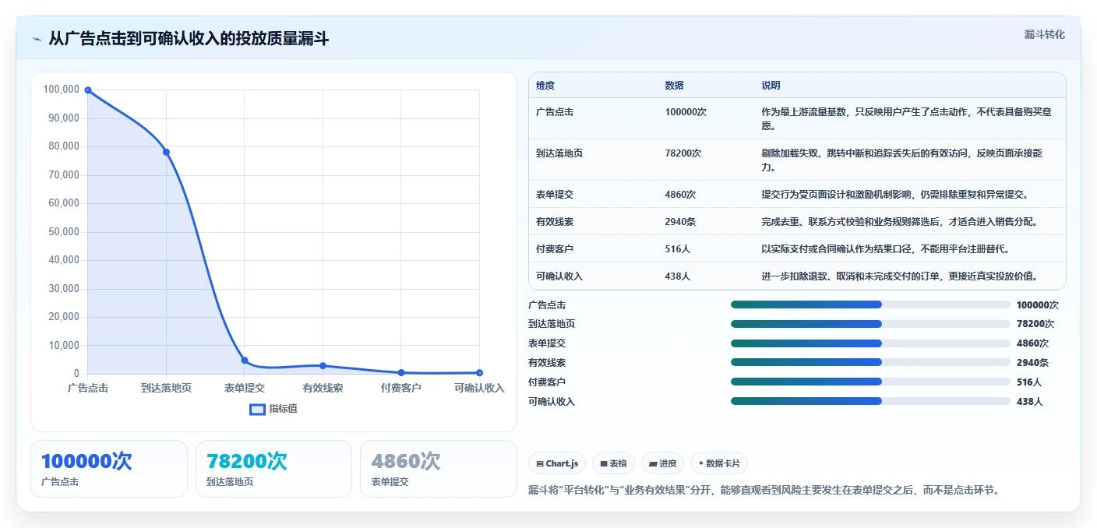Open the 100000次 广告点击 data card
Screen dimensions: 1097x528
(109, 469)
